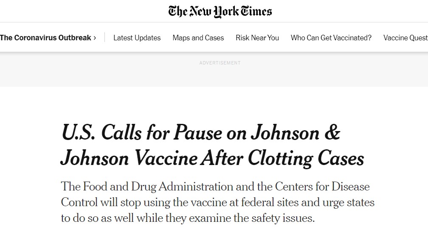Viewport: 428px width, 235px height.
Task: Click The New York Times logo
Action: click(220, 11)
